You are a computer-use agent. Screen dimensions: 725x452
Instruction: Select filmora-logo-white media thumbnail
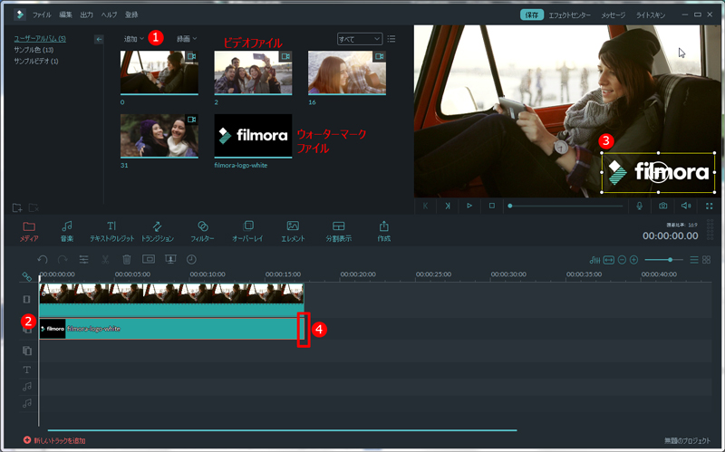[x=253, y=136]
